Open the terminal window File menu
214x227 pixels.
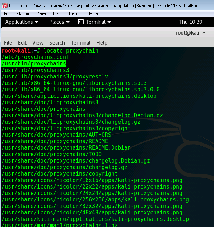pos(8,43)
